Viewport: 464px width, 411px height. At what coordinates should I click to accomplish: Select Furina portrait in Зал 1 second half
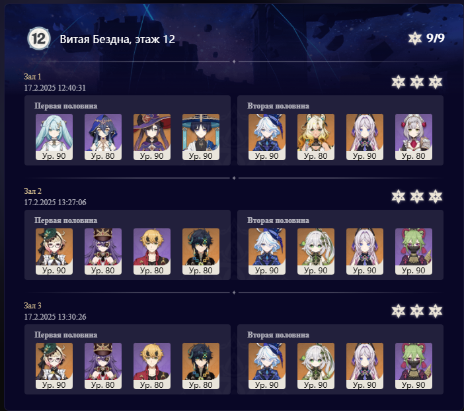[267, 137]
